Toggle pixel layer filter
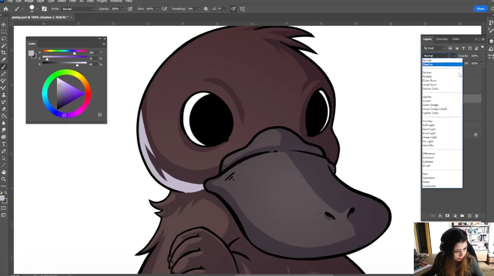This screenshot has height=276, width=494. tap(450, 48)
